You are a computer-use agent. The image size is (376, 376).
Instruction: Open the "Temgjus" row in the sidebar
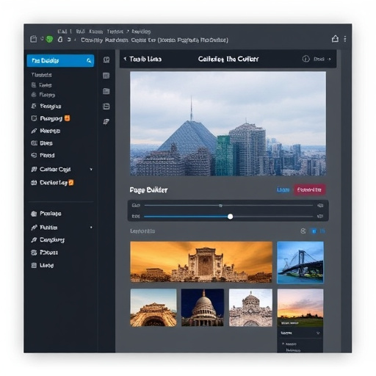click(46, 106)
